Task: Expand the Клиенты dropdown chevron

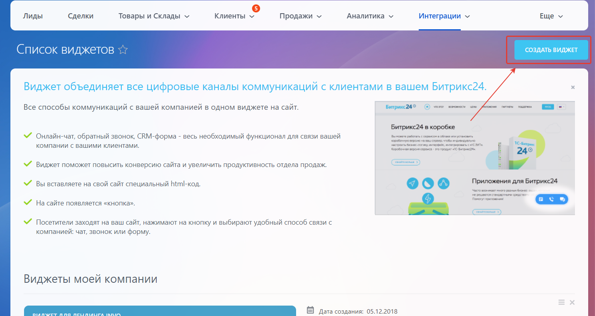Action: click(x=252, y=16)
